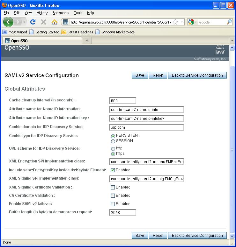Click the Name ID information attribute field
Image resolution: width=236 pixels, height=247 pixels.
[x=146, y=109]
